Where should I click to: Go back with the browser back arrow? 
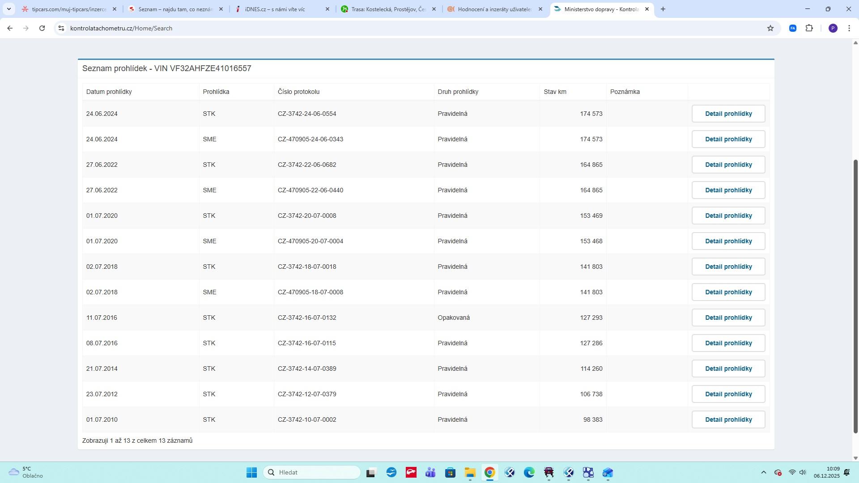pyautogui.click(x=10, y=28)
